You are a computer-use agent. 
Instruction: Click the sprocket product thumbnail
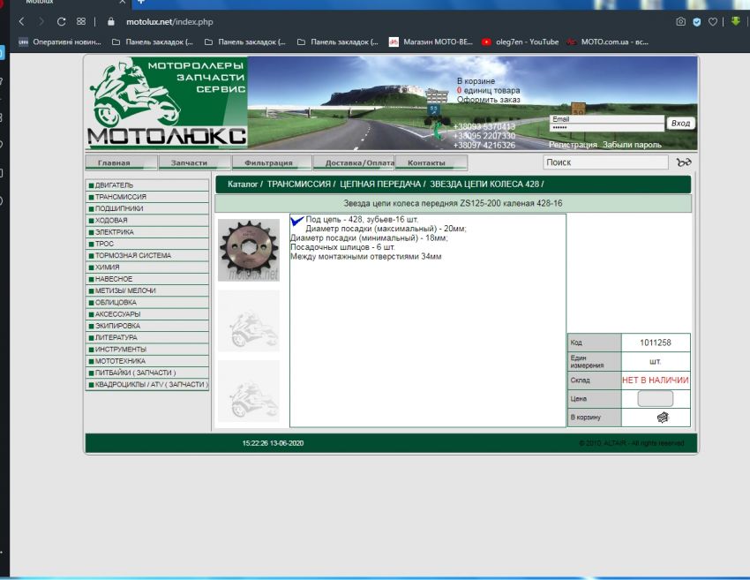click(249, 250)
